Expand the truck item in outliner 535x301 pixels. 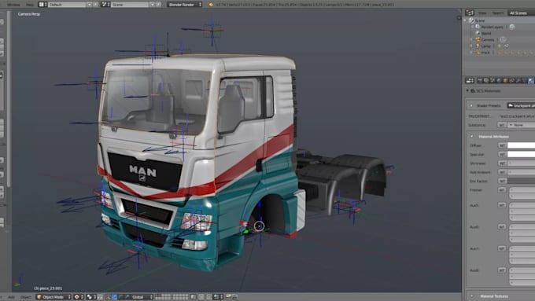click(470, 52)
